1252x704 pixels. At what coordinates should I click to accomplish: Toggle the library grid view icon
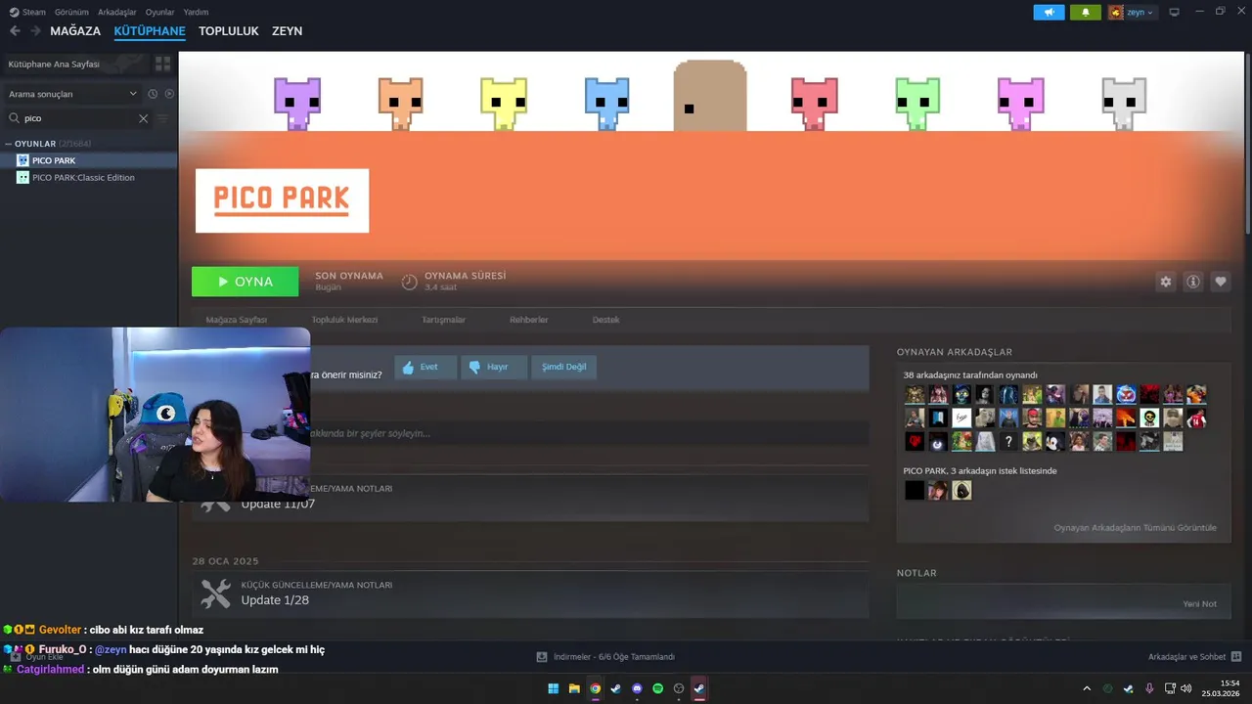(x=162, y=64)
